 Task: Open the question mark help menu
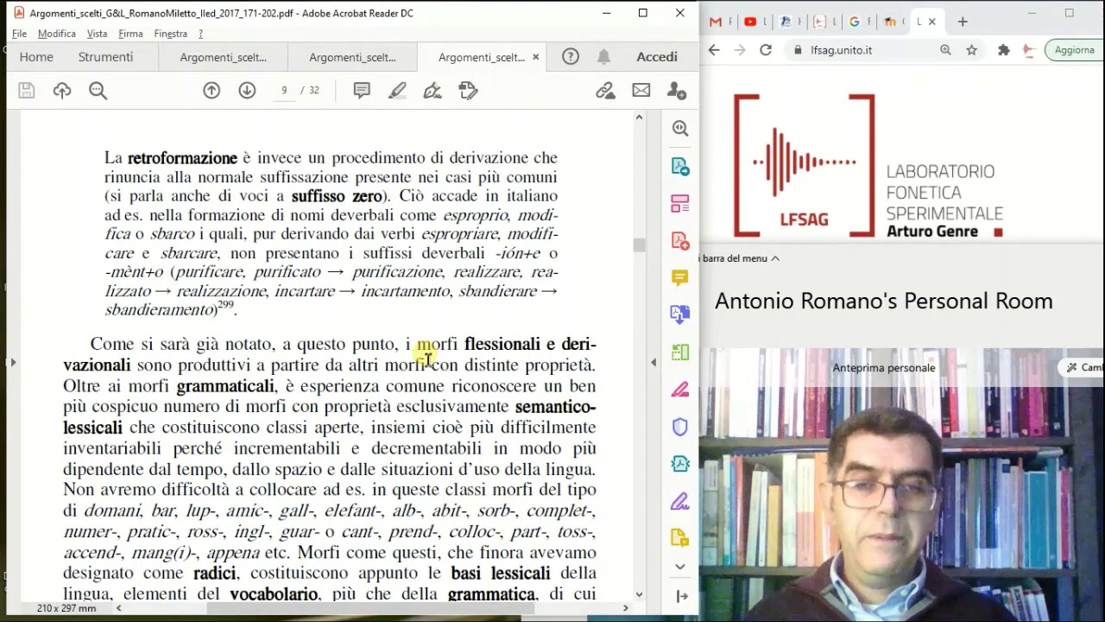[x=200, y=34]
